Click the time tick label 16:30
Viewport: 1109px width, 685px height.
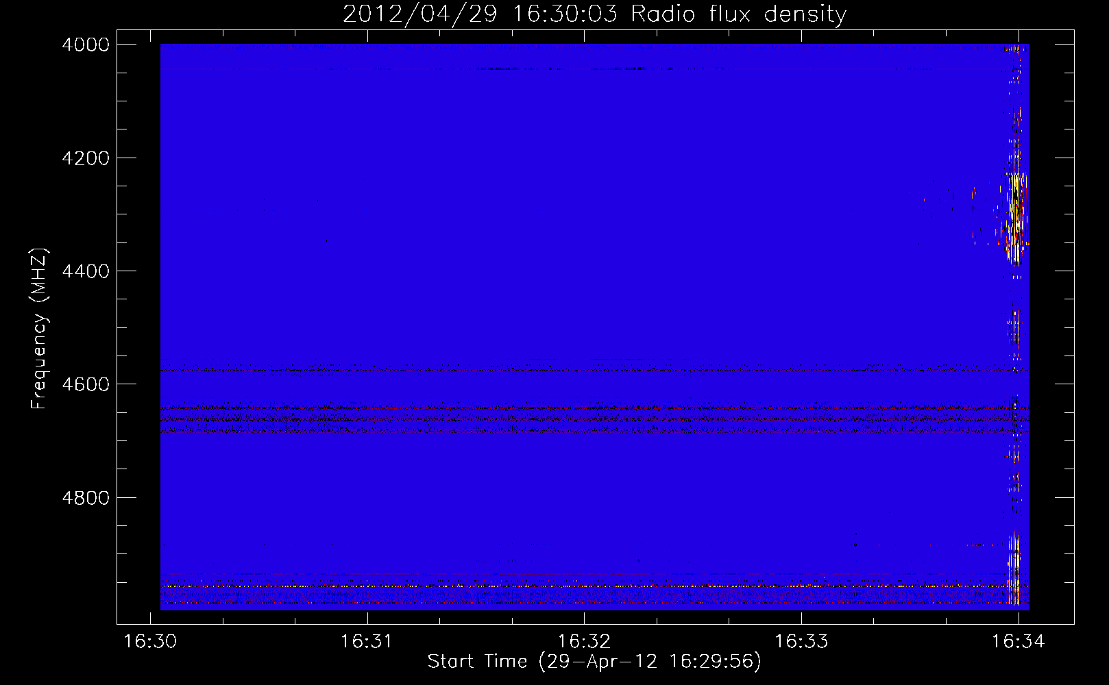[x=150, y=641]
